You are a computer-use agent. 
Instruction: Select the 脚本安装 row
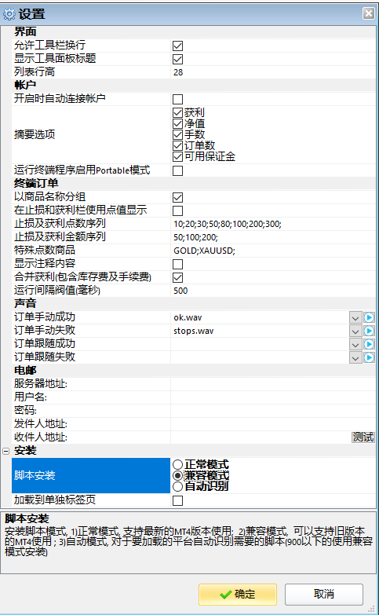[x=91, y=475]
